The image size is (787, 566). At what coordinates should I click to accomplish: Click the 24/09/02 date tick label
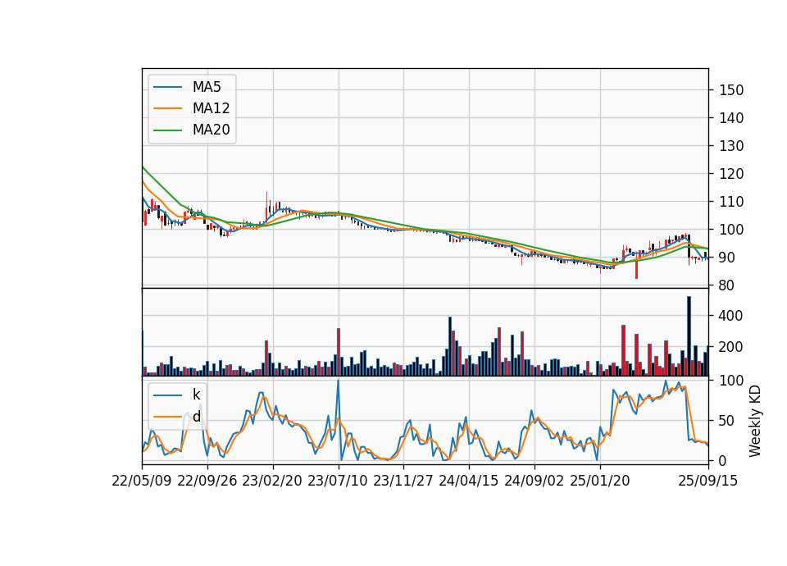coord(534,481)
